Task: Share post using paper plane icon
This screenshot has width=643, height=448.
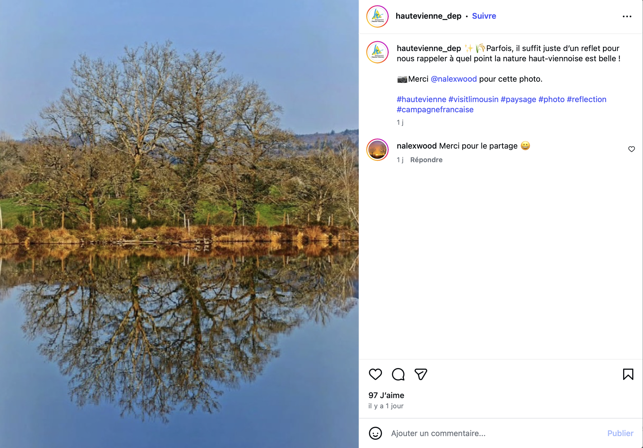Action: point(421,374)
